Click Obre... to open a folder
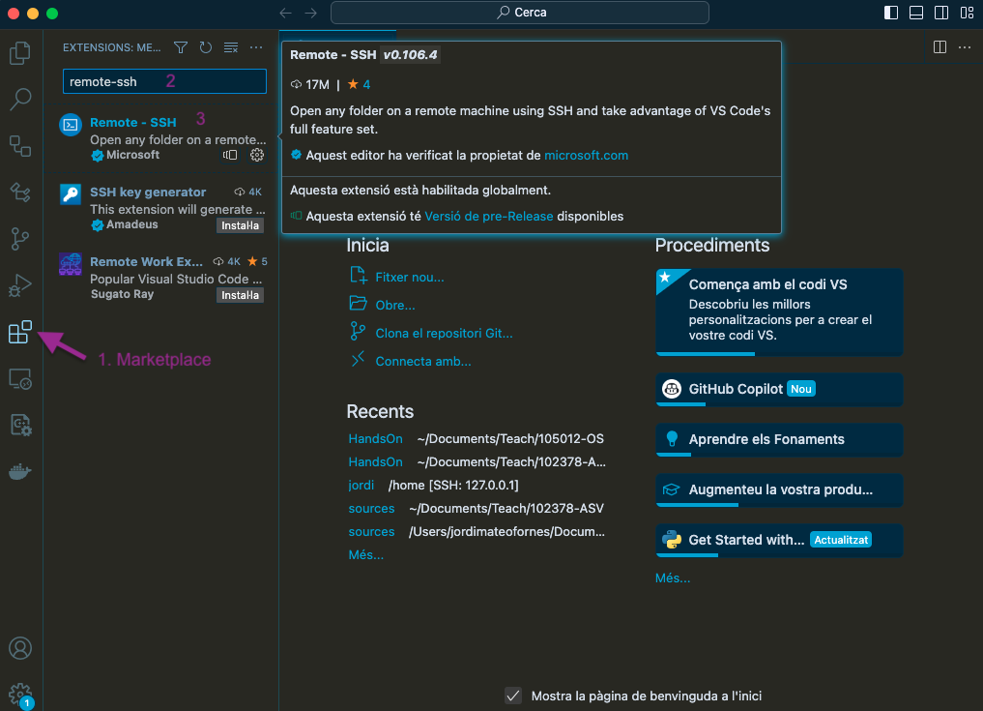This screenshot has height=711, width=983. click(395, 306)
